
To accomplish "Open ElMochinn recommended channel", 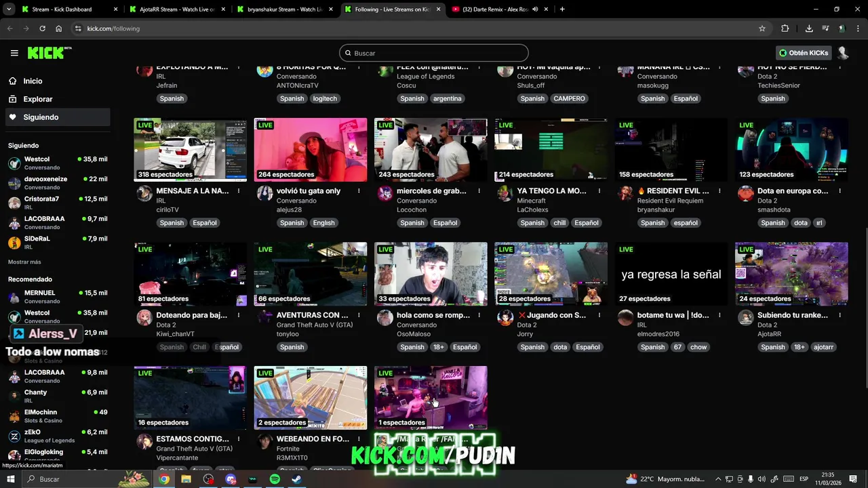I will tap(57, 416).
